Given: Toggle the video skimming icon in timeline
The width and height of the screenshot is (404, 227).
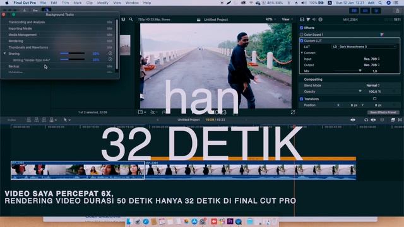Looking at the screenshot, I should point(353,120).
